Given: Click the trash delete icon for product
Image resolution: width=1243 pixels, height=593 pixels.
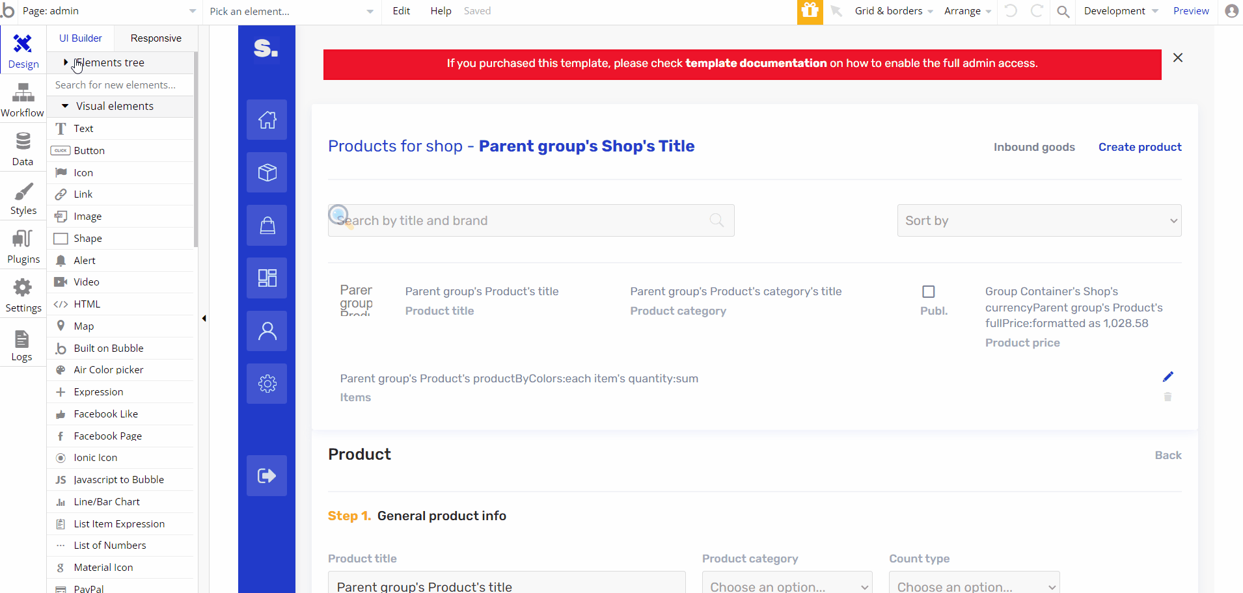Looking at the screenshot, I should click(x=1168, y=397).
